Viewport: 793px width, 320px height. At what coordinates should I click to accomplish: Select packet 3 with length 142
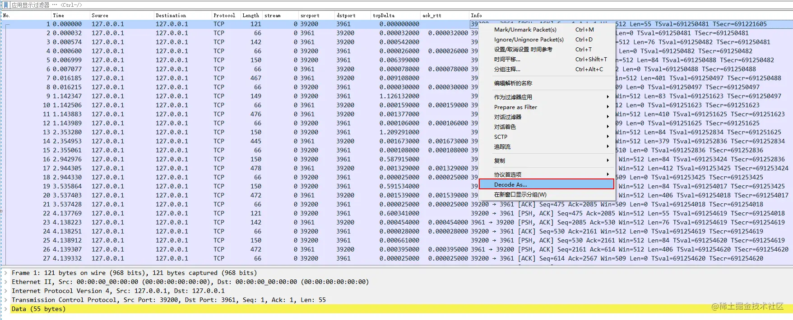(397, 42)
